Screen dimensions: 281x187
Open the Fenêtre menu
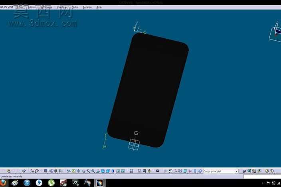(x=87, y=7)
